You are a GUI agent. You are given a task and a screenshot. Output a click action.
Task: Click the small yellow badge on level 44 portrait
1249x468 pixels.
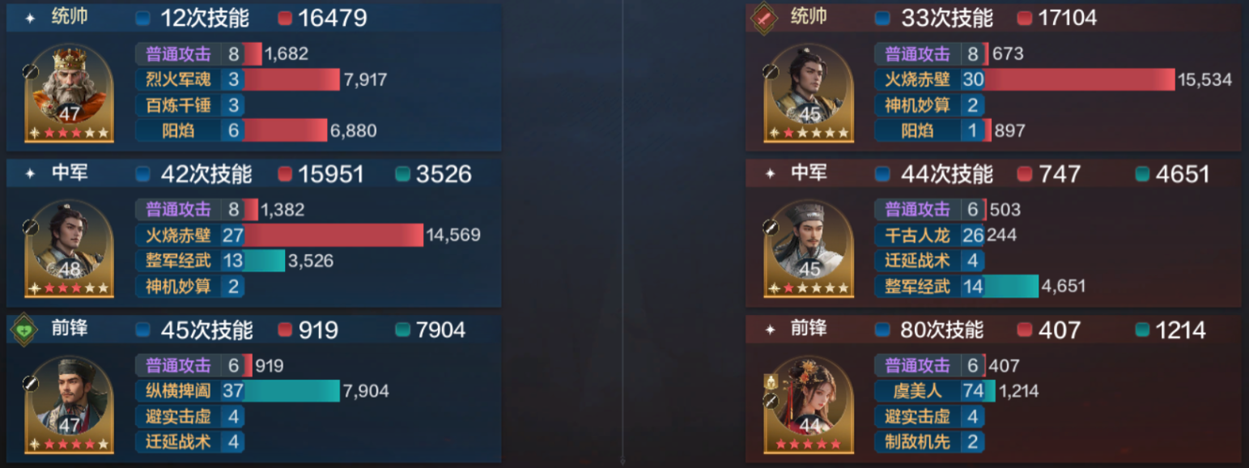(x=771, y=381)
